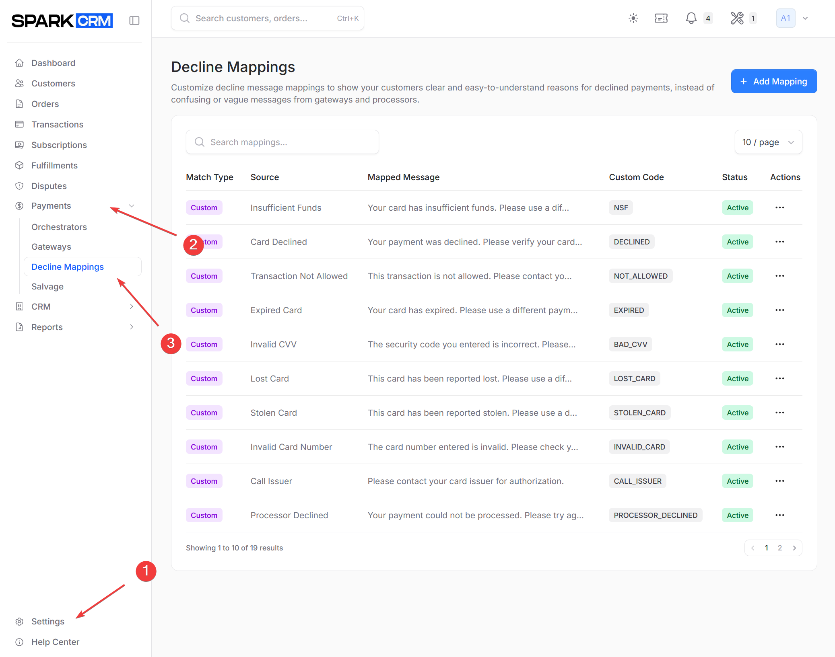Click the INVALID_CARD custom code tag
The image size is (835, 657).
pyautogui.click(x=639, y=447)
